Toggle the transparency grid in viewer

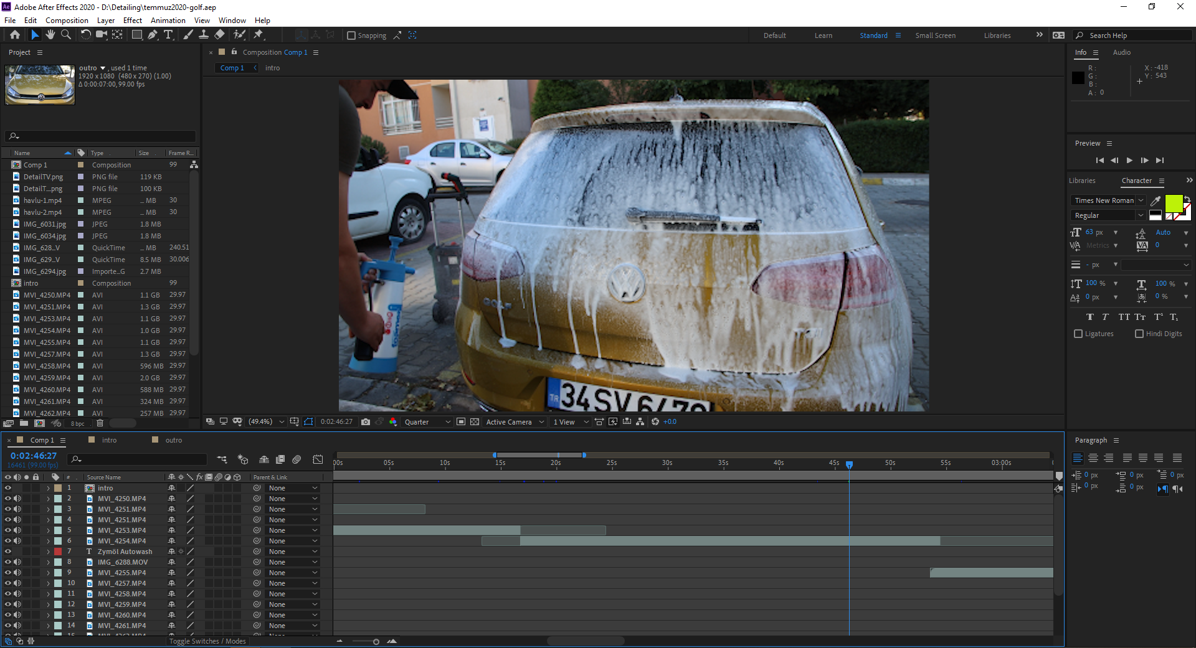pos(475,421)
